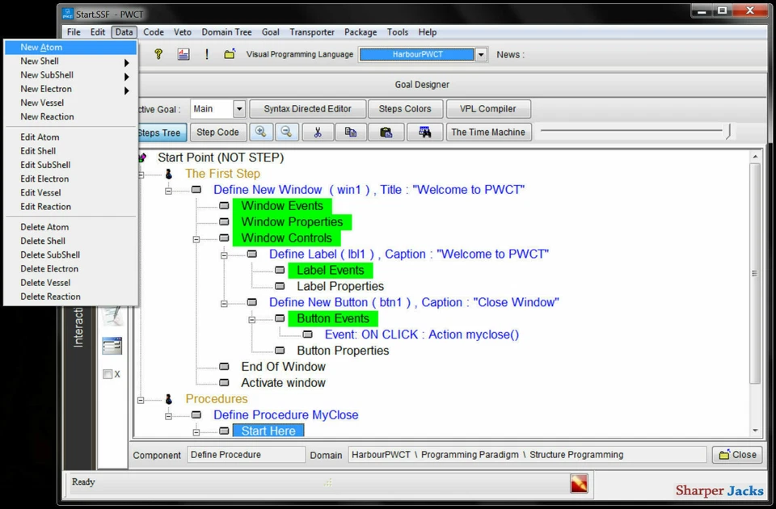Viewport: 776px width, 509px height.
Task: Click the zoom in magnifier icon
Action: pyautogui.click(x=260, y=132)
